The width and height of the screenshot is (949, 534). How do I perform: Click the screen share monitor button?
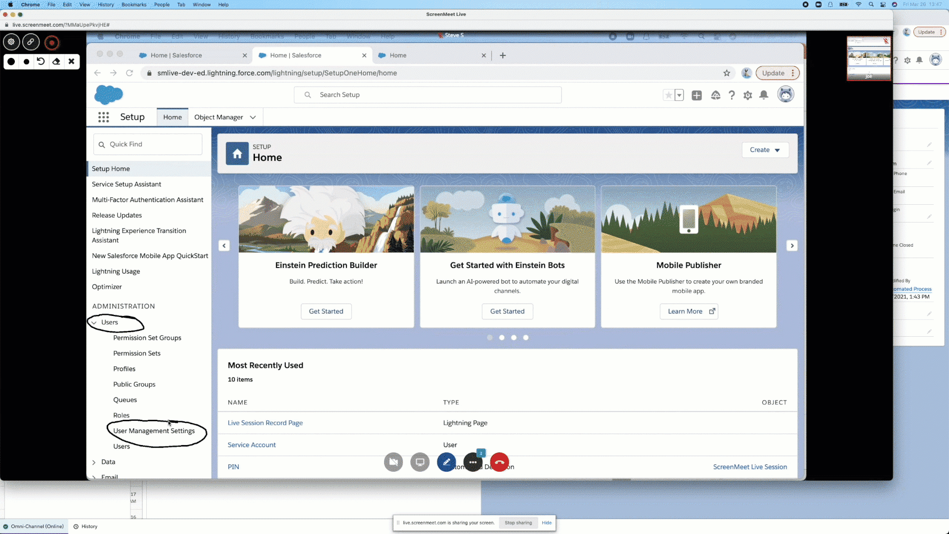coord(420,462)
